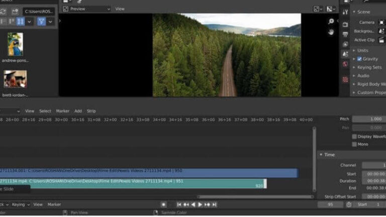Refresh the file browser list
The width and height of the screenshot is (386, 217).
3,12
